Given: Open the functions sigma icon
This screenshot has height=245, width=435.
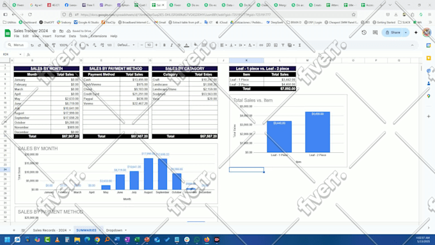Looking at the screenshot, I should click(299, 45).
